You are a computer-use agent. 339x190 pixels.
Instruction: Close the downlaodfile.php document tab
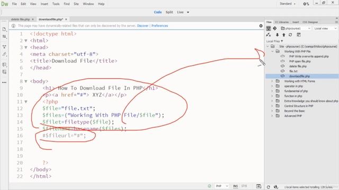click(66, 20)
